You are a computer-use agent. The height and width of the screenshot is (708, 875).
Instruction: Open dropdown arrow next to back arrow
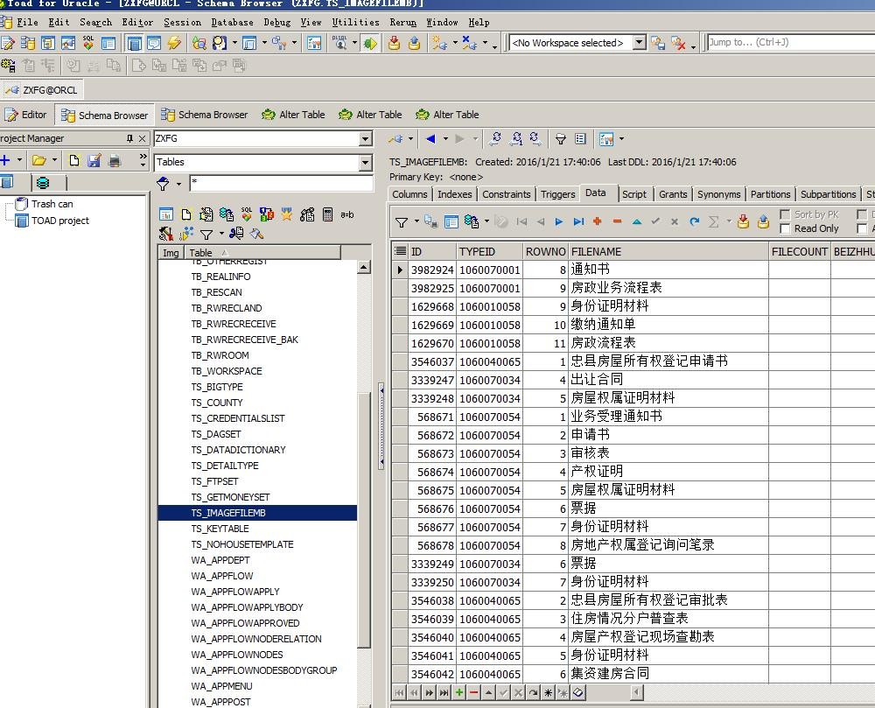445,139
